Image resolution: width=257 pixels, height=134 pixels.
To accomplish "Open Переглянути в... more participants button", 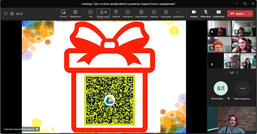I will pos(243,88).
